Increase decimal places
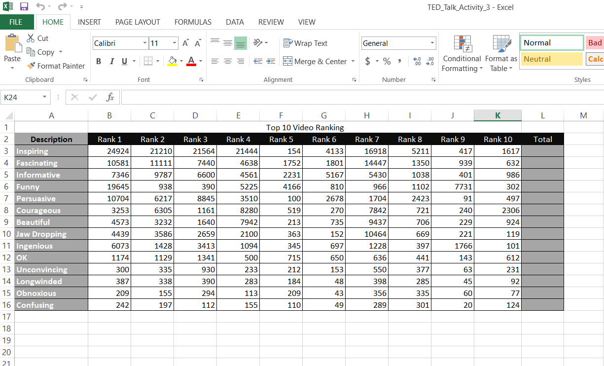 click(x=417, y=61)
